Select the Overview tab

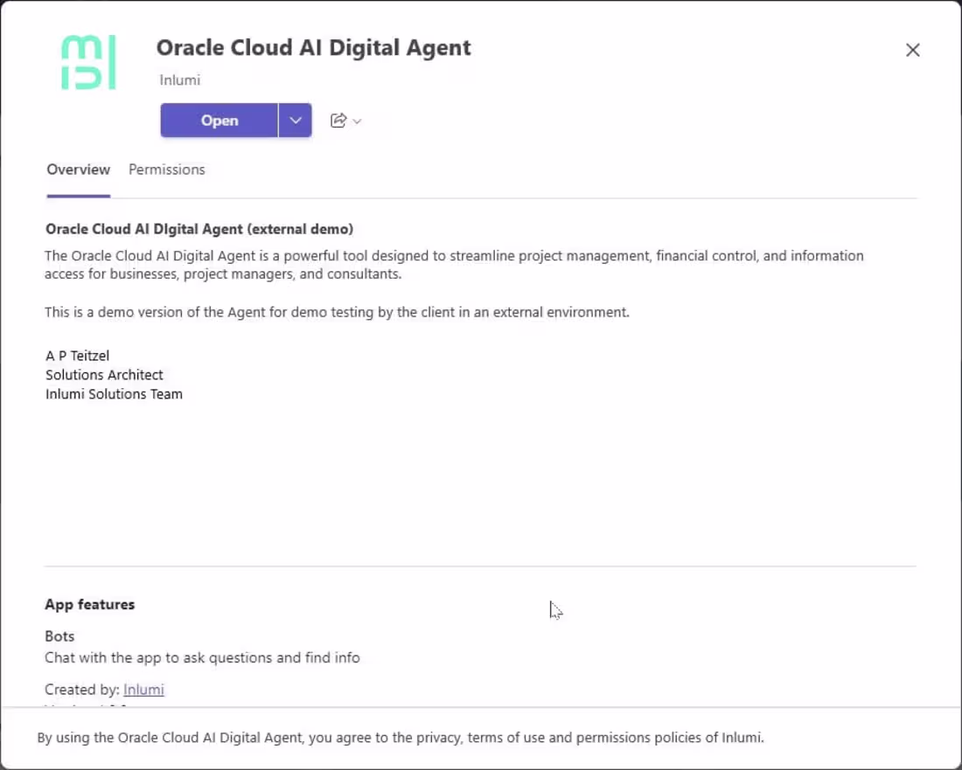[78, 170]
